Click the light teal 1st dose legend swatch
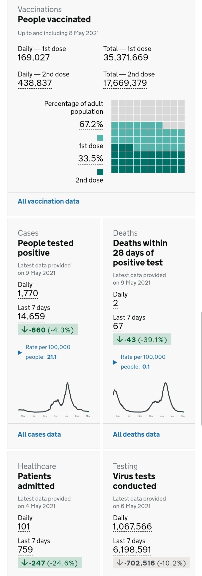 coord(100,138)
